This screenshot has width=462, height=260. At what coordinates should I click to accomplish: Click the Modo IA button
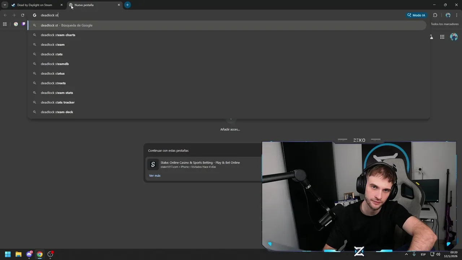tap(416, 15)
